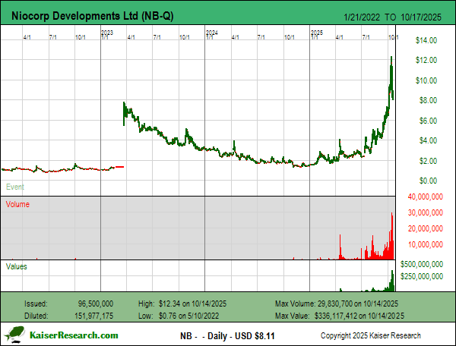The height and width of the screenshot is (346, 456).
Task: Click the $12.00 price axis label
Action: coord(426,60)
